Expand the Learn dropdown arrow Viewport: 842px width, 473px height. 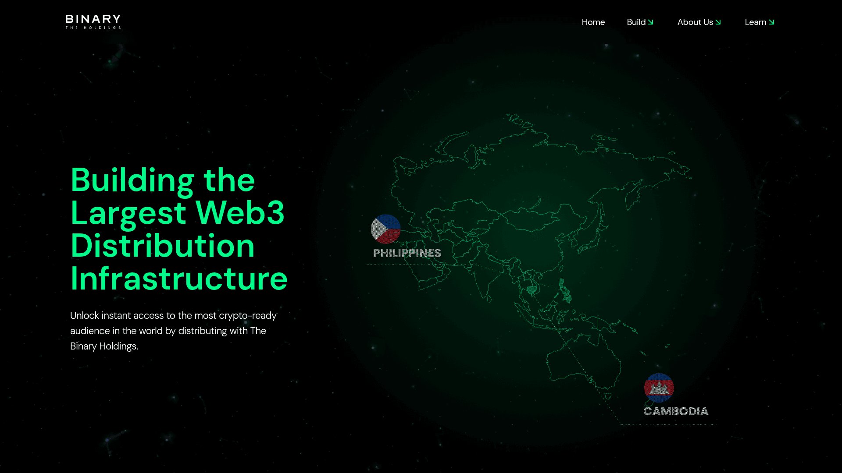[771, 22]
